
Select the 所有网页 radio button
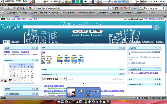(x=72, y=35)
